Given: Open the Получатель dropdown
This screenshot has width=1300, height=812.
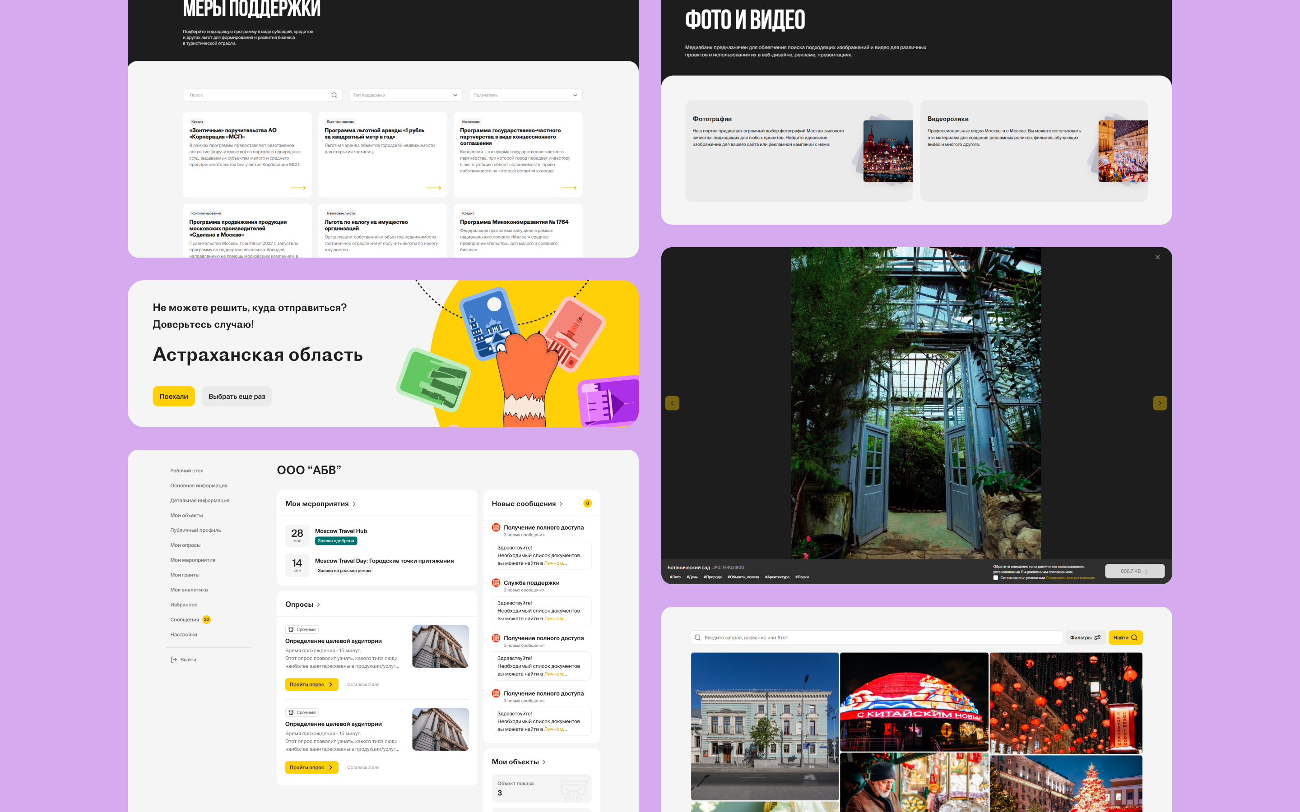Looking at the screenshot, I should [x=525, y=95].
